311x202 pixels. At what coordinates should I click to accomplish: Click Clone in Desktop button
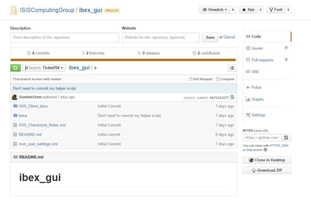[267, 160]
